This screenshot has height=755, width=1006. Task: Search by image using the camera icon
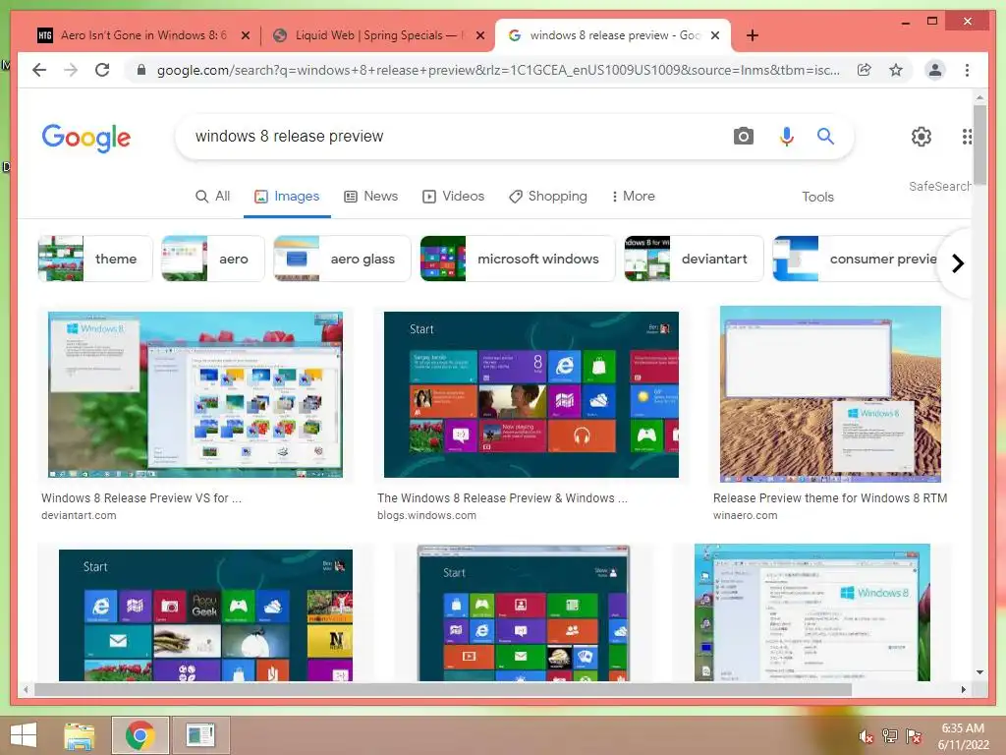(743, 136)
